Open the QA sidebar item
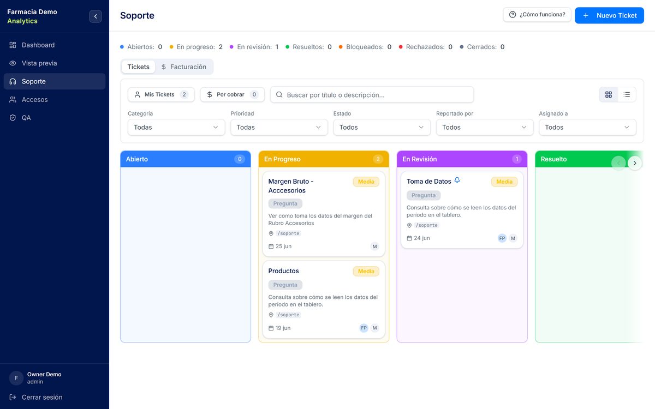This screenshot has width=655, height=409. pos(55,118)
